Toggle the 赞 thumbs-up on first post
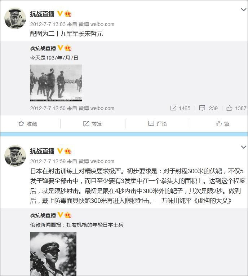248x276 pixels. tap(222, 124)
